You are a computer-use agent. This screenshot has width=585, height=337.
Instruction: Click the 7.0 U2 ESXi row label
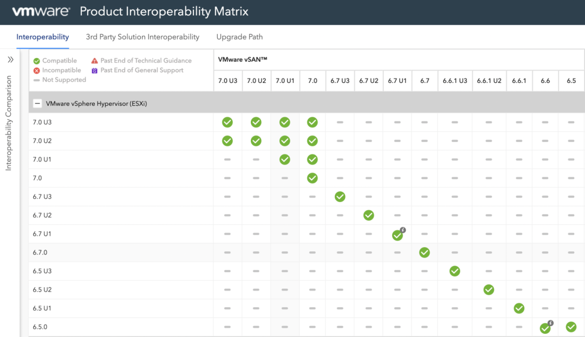42,141
